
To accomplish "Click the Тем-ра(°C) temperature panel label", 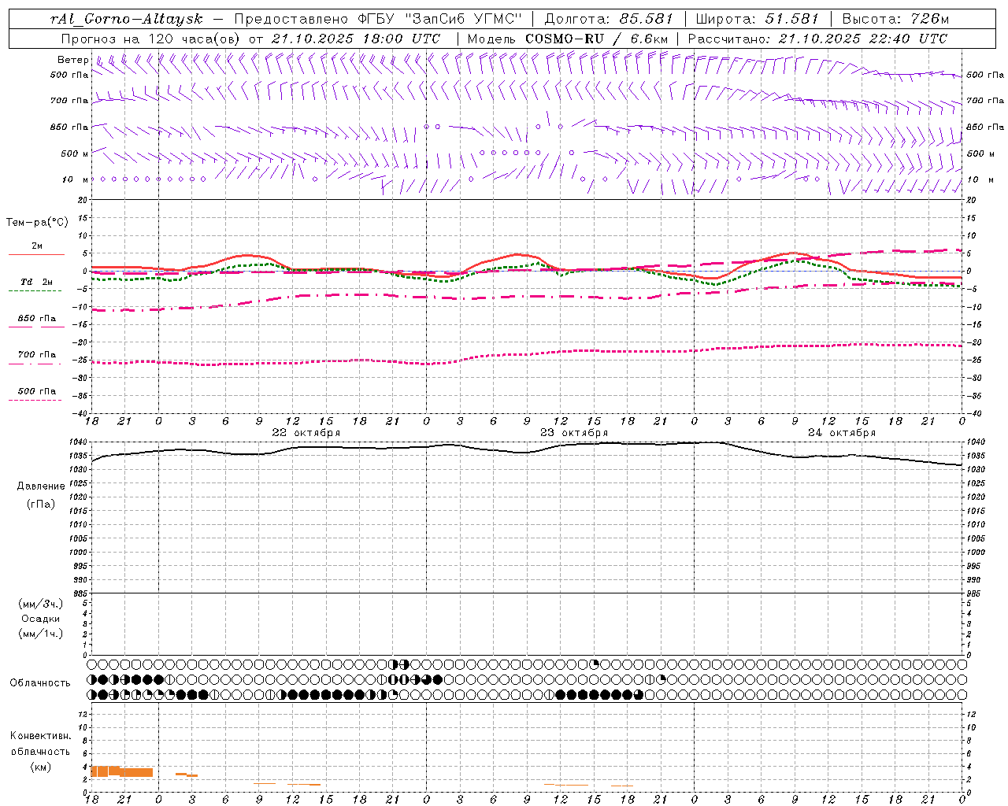I will [37, 223].
